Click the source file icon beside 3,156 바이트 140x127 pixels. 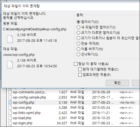point(10,39)
